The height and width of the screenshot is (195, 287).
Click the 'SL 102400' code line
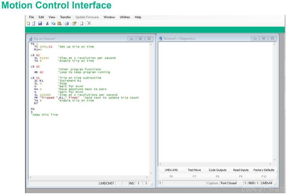(x=42, y=95)
